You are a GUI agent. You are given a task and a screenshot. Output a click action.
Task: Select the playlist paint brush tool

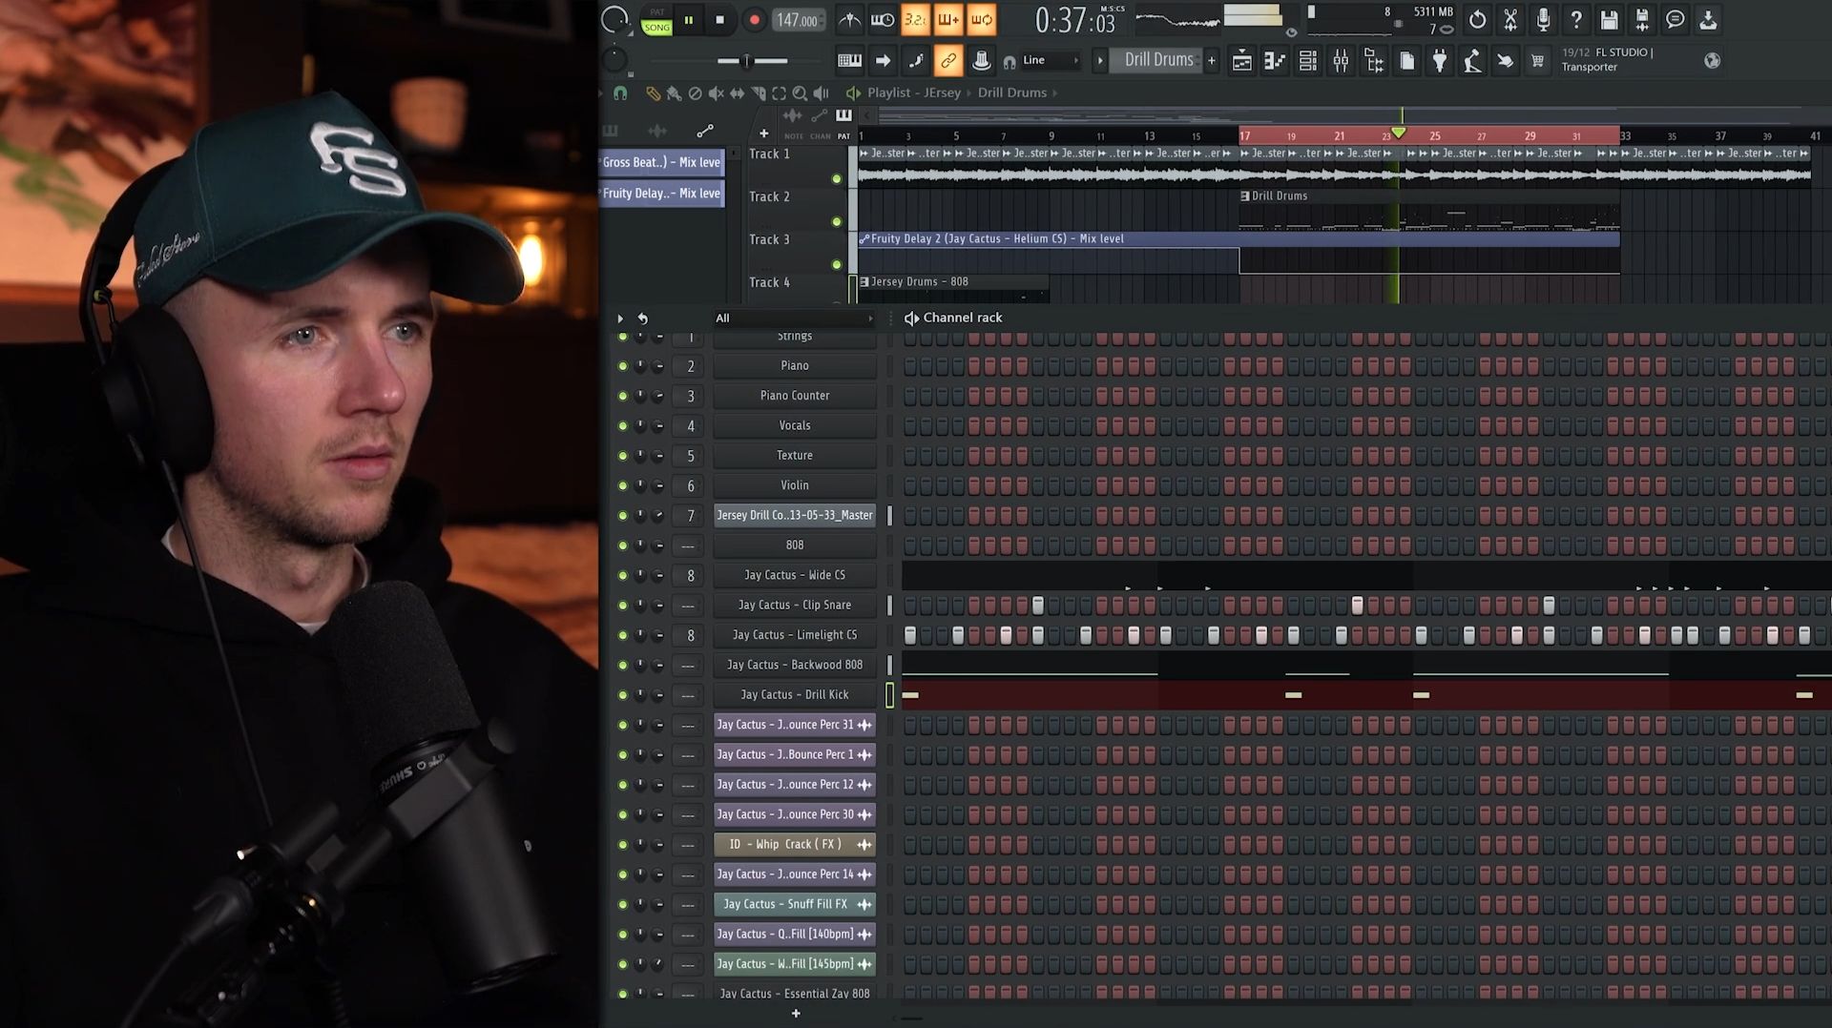pos(674,93)
